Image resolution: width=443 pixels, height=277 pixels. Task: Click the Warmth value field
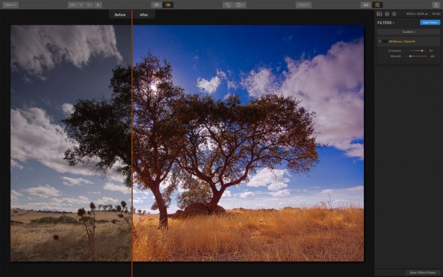[x=432, y=56]
